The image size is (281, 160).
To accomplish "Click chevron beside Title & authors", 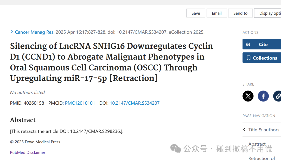I will [244, 129].
